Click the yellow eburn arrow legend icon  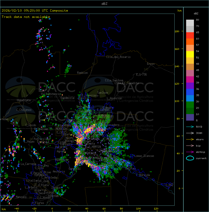[x=190, y=139]
